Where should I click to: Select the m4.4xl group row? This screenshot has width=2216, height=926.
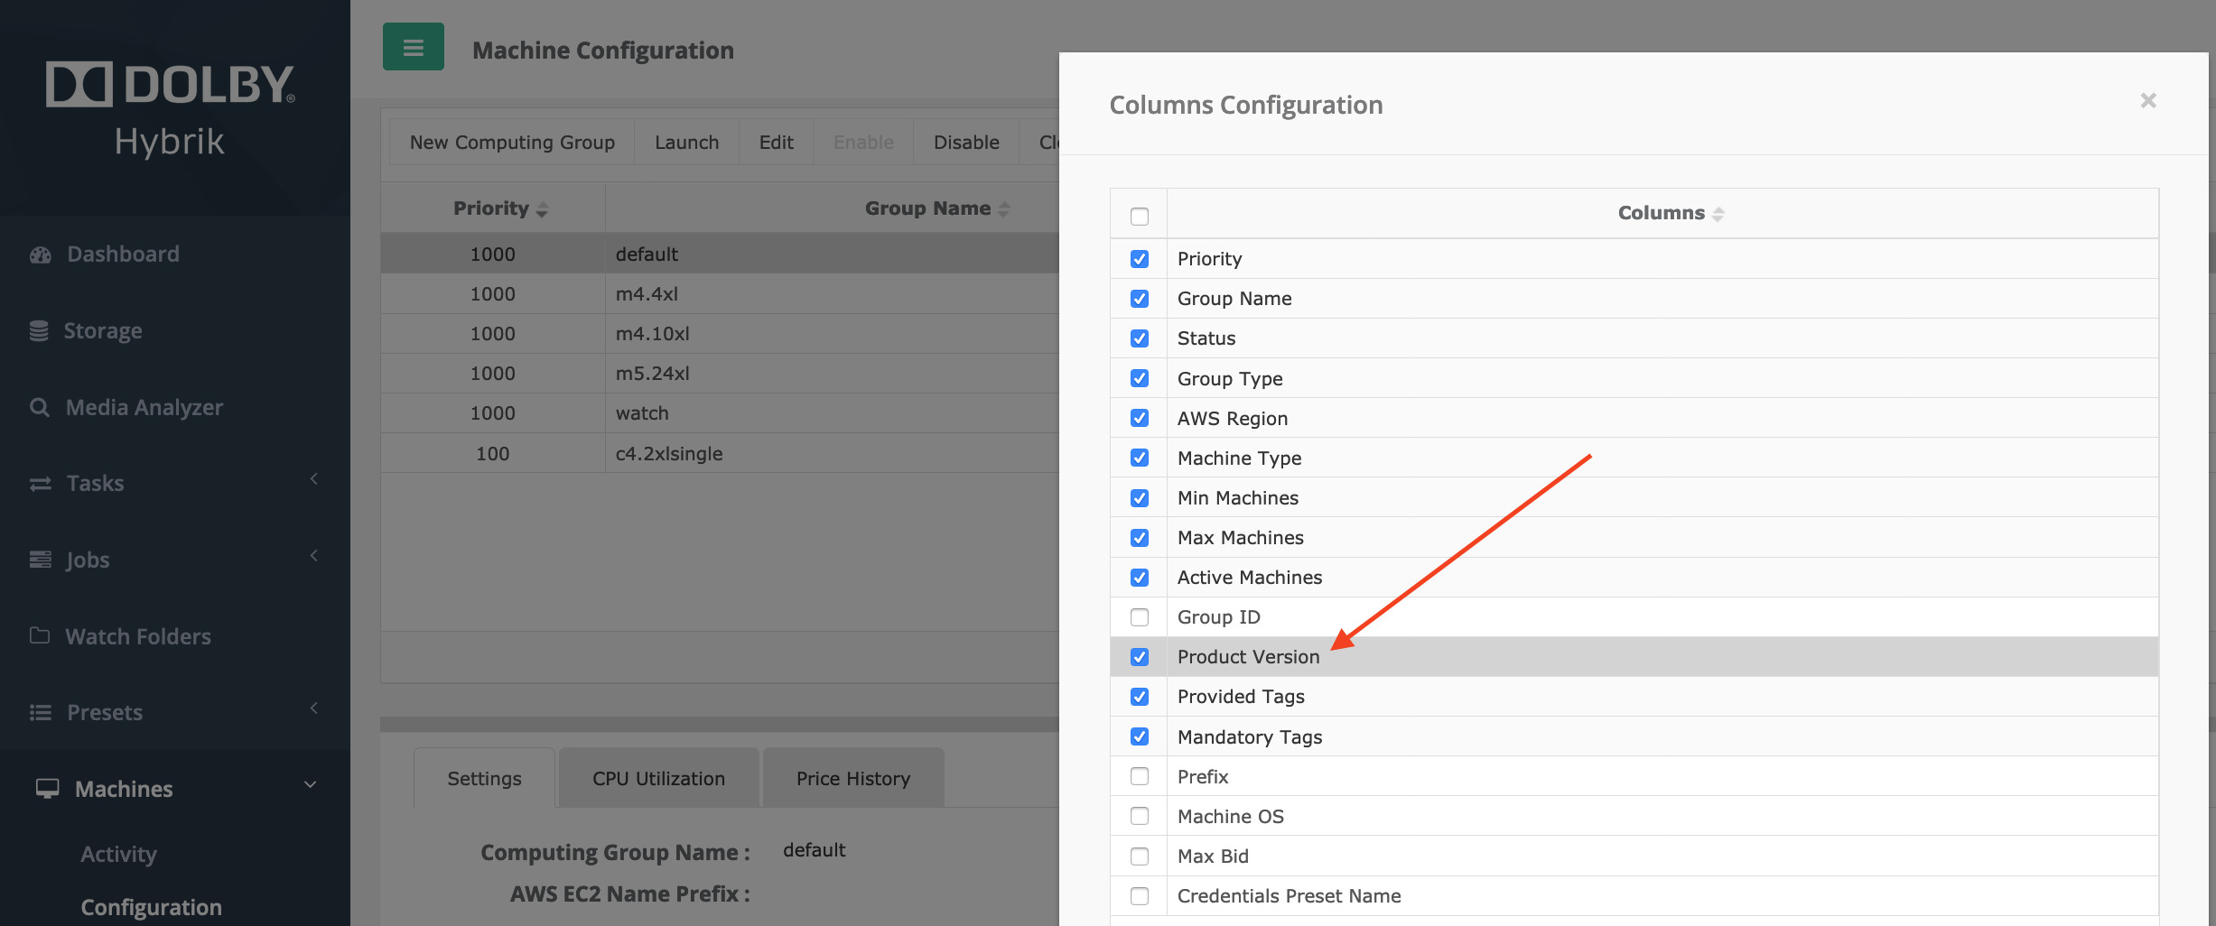pyautogui.click(x=720, y=294)
